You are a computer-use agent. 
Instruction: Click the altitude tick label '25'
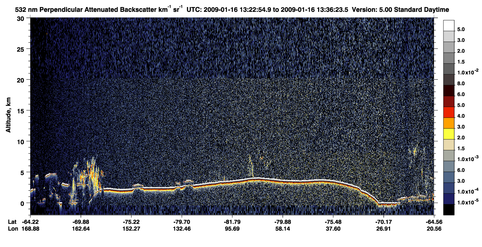coord(21,49)
